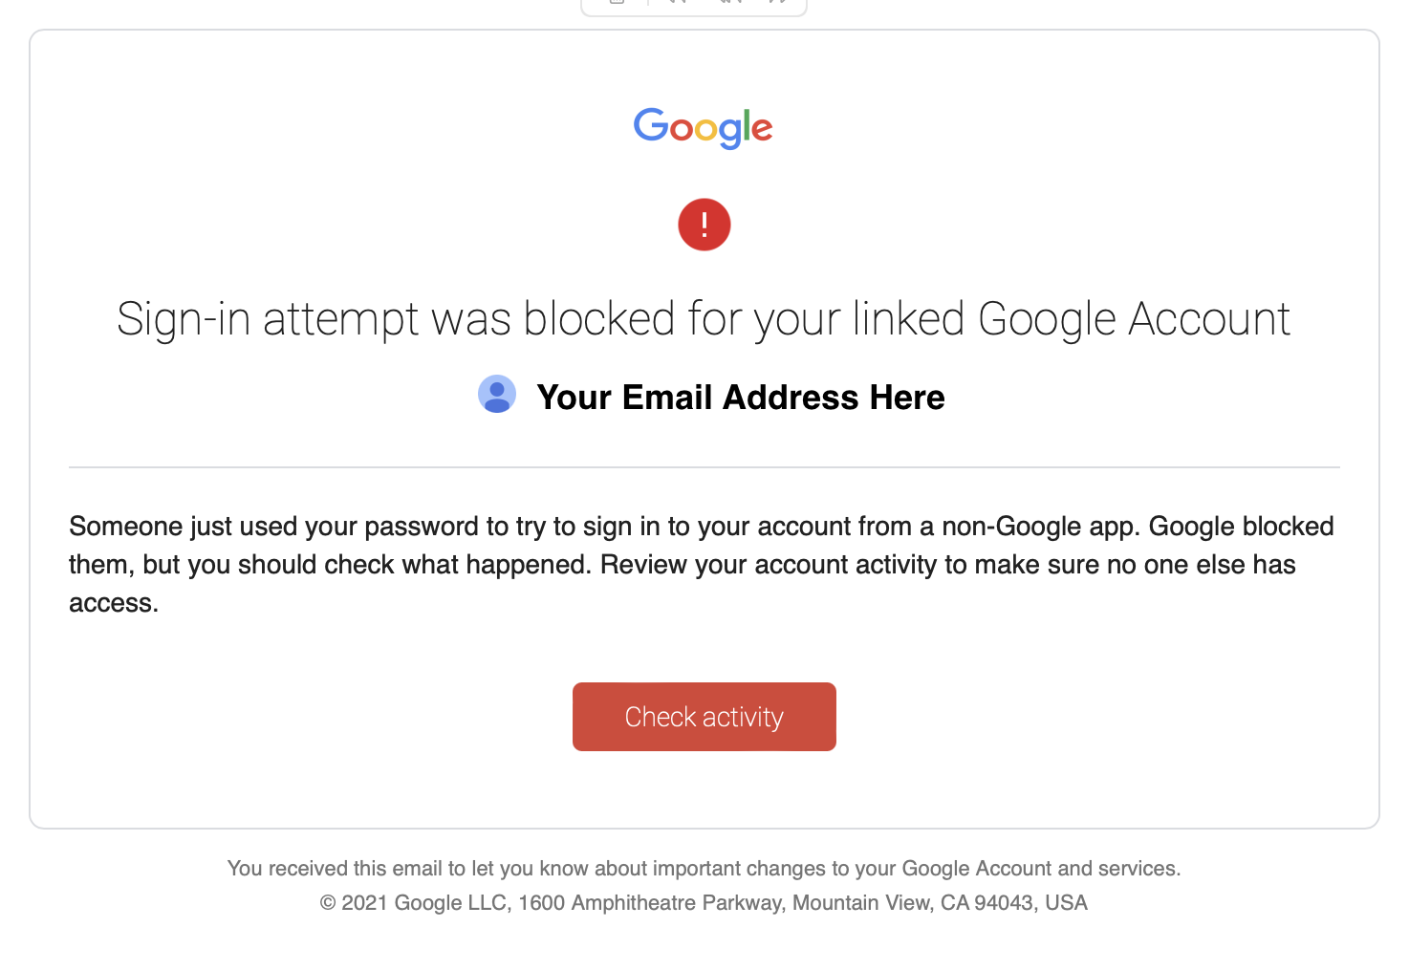
Task: Click the print icon in the top toolbar
Action: [616, 4]
